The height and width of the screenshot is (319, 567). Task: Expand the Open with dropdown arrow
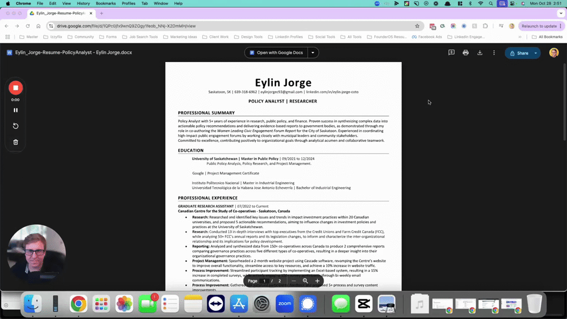(313, 53)
